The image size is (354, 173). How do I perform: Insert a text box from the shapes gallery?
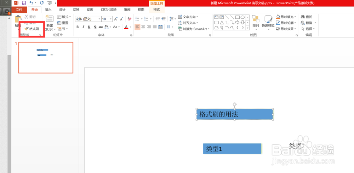[216, 17]
